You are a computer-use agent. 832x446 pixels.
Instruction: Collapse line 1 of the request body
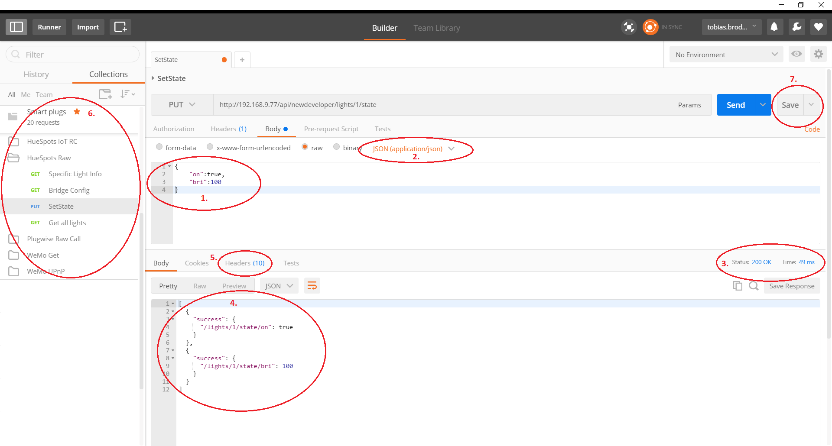(169, 166)
